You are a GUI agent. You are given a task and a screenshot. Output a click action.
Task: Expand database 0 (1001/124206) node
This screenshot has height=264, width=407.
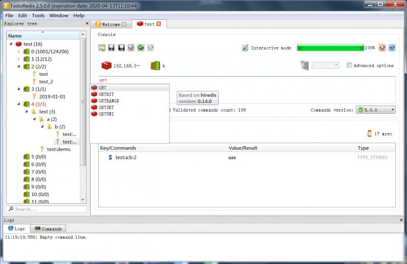coord(19,52)
